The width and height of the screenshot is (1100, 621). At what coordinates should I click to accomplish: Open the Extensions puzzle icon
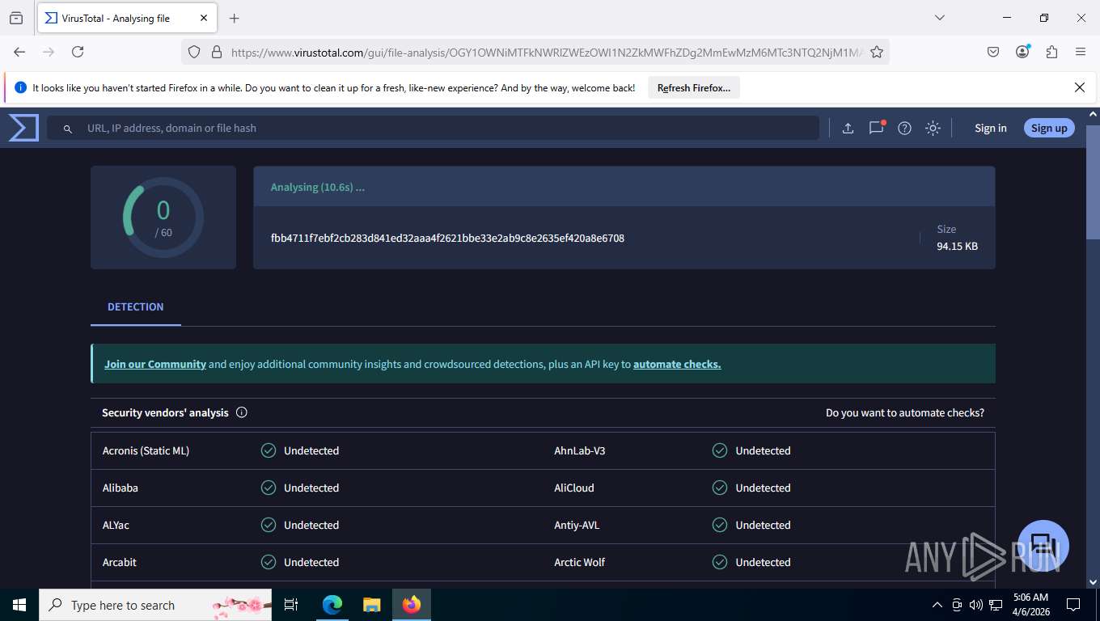click(x=1051, y=52)
